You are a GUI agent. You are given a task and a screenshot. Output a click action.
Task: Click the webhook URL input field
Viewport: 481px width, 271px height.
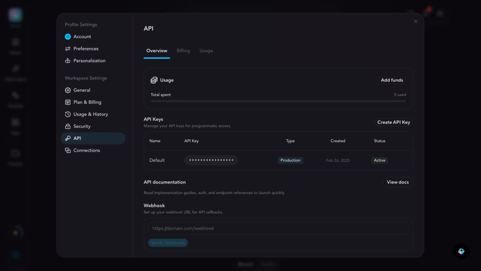coord(278,228)
